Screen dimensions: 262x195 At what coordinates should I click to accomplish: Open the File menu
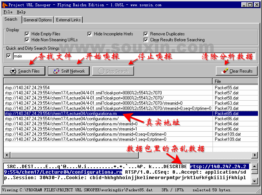tap(8, 12)
